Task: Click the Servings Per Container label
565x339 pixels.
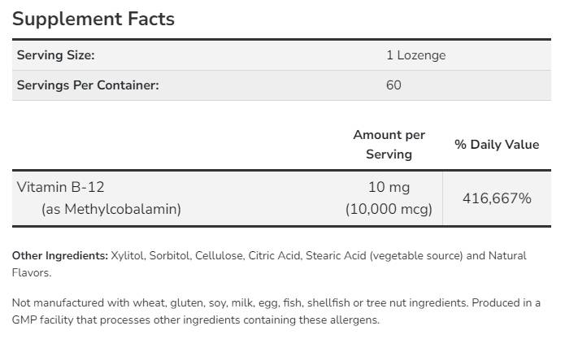Action: (88, 85)
